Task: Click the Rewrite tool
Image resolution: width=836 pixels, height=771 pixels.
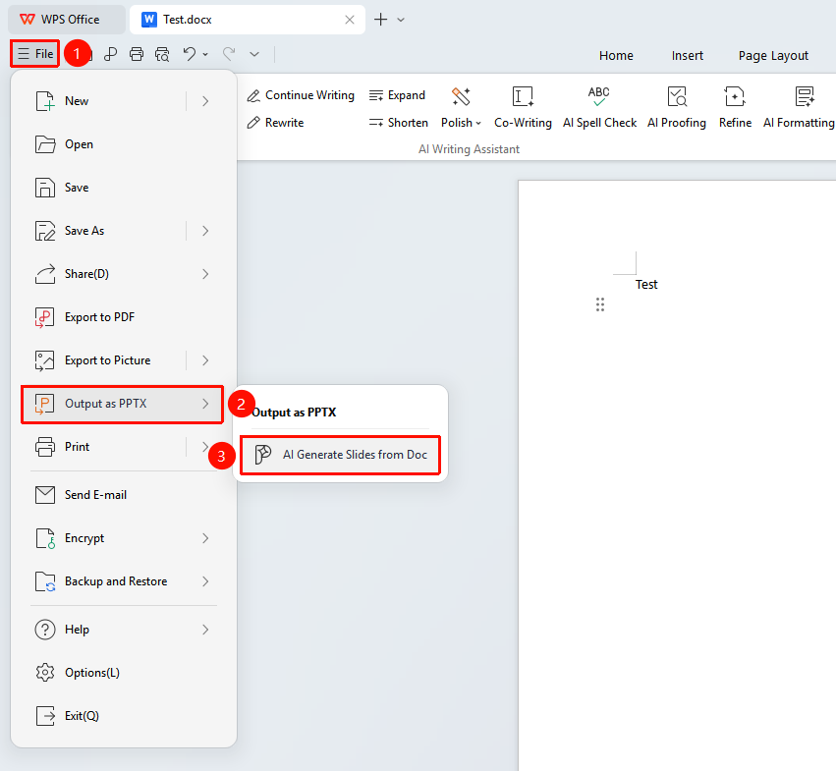Action: pyautogui.click(x=275, y=123)
